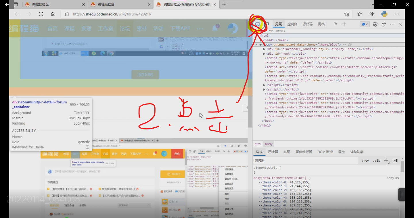Viewport: 414px width, 218px height.
Task: Switch to the 网络 tab
Action: pyautogui.click(x=321, y=24)
